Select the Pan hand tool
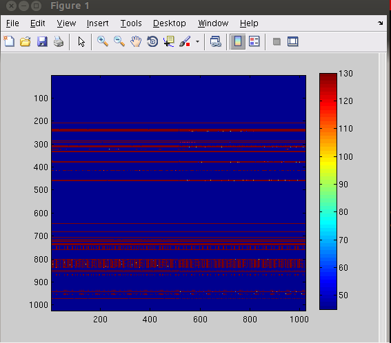391x343 pixels. (x=136, y=41)
